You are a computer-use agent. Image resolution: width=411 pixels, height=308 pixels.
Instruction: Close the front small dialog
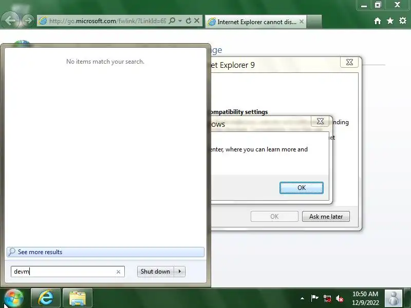click(x=320, y=121)
